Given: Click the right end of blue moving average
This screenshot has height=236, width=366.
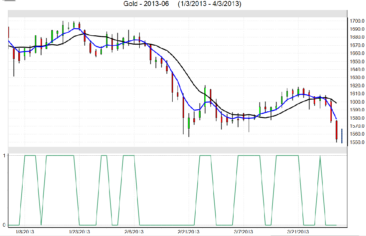Looking at the screenshot, I should click(x=336, y=119).
